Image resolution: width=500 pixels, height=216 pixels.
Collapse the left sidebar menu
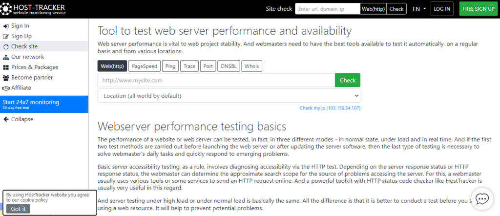coord(22,119)
